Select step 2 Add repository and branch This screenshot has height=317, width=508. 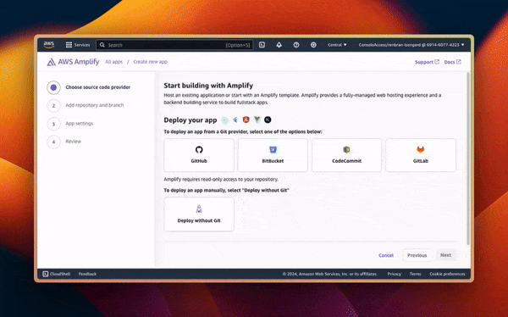click(86, 105)
